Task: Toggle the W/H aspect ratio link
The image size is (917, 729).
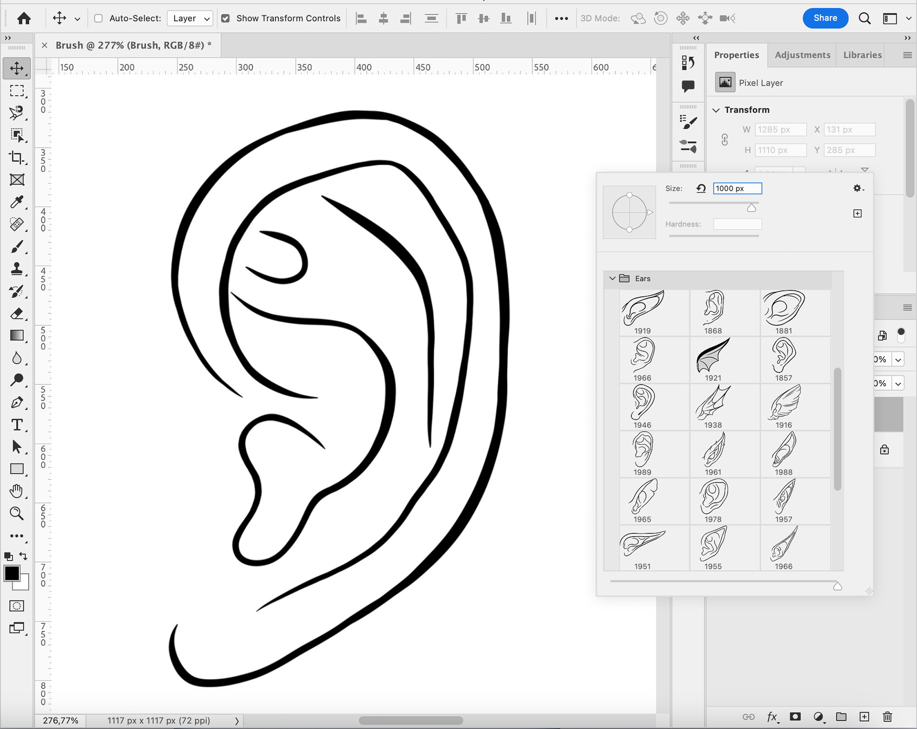Action: pyautogui.click(x=725, y=140)
